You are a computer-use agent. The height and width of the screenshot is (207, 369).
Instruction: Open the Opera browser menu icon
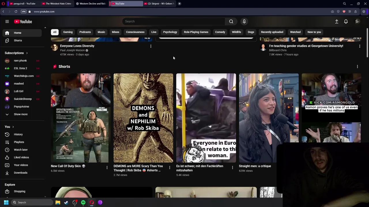pyautogui.click(x=3, y=4)
